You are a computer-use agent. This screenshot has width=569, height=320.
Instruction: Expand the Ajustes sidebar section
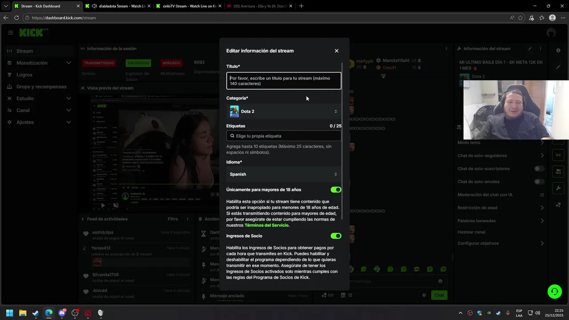[39, 122]
